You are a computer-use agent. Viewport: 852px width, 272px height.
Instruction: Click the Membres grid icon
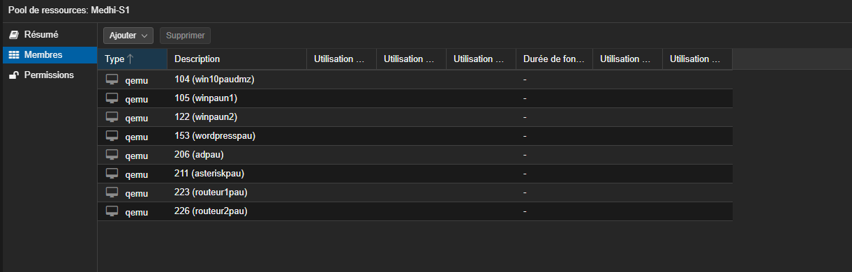14,54
